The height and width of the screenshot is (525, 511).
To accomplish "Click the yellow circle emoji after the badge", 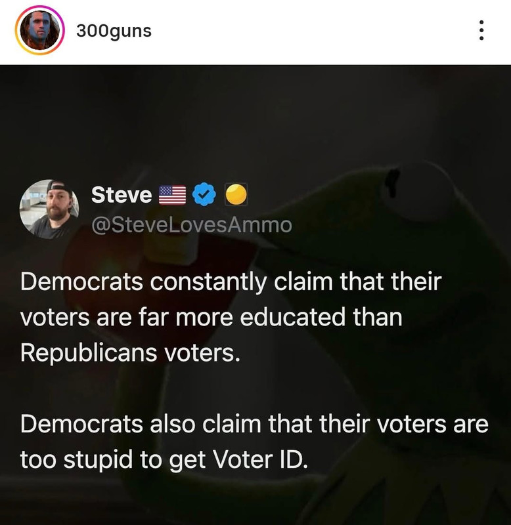I will [x=236, y=194].
